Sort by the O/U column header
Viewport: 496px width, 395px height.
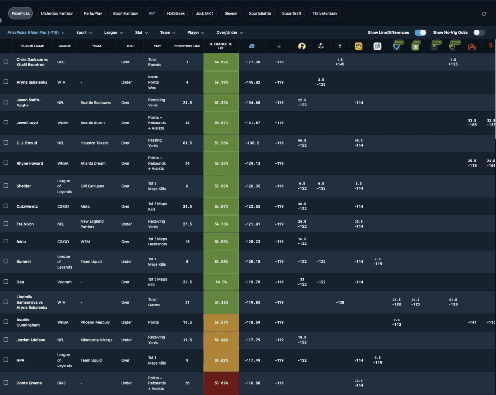pyautogui.click(x=130, y=46)
